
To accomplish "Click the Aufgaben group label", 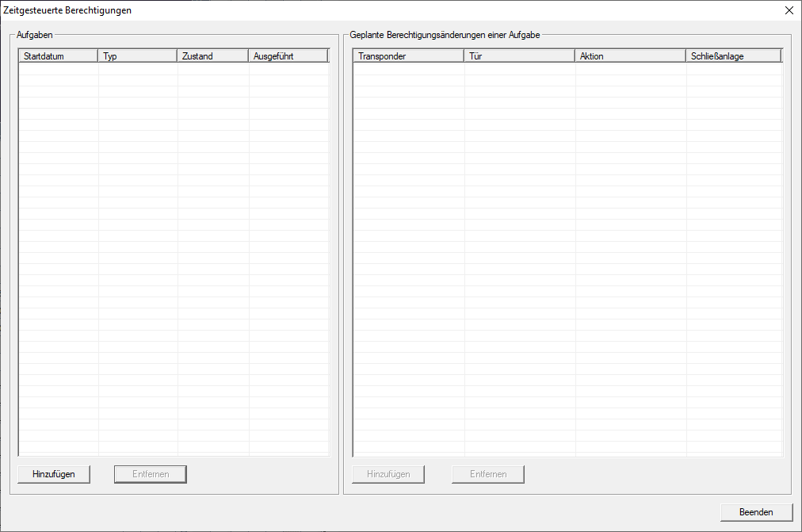I will click(35, 35).
